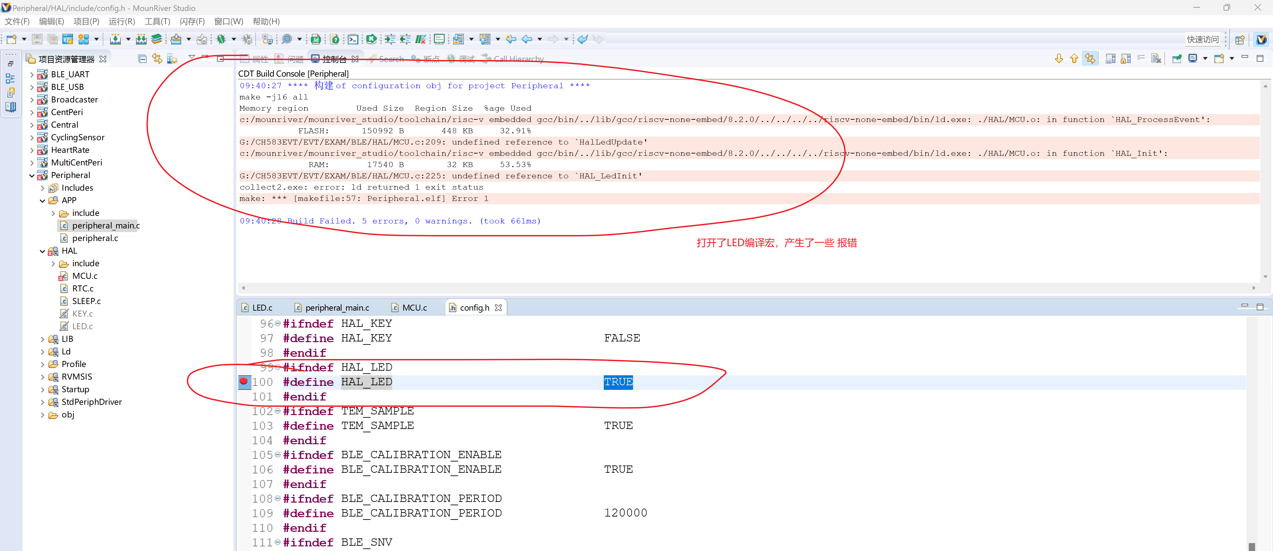Expand the StdPeriphDriver folder
The height and width of the screenshot is (551, 1273).
[x=42, y=402]
